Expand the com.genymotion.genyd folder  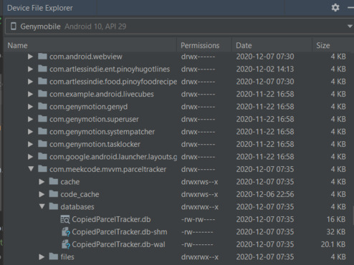point(30,107)
